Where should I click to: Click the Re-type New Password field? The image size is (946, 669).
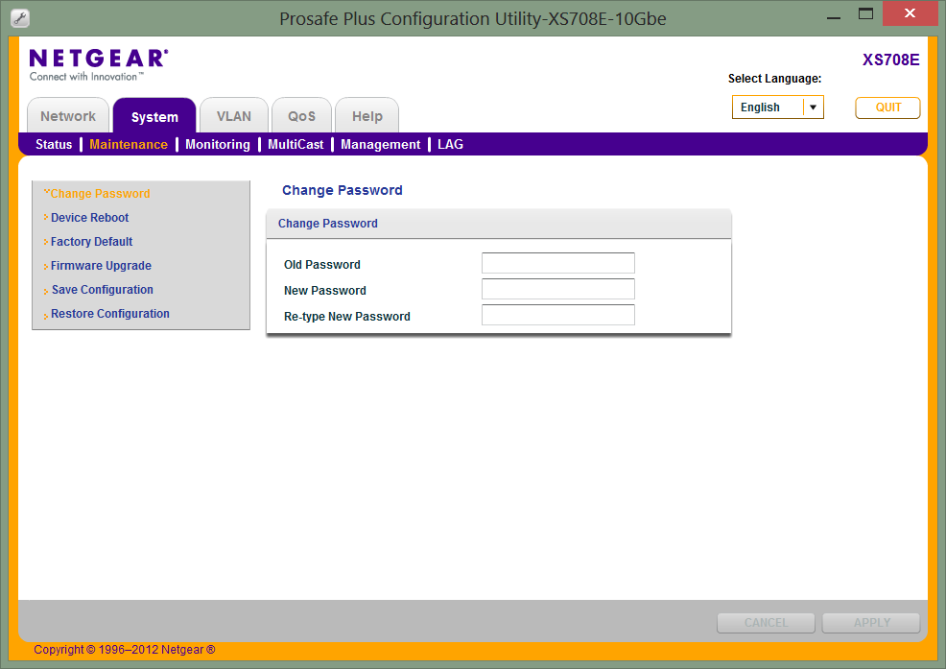point(558,315)
